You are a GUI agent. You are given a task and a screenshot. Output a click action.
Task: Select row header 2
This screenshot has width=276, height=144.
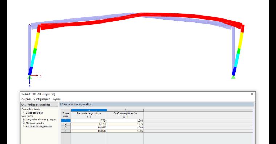coord(66,124)
